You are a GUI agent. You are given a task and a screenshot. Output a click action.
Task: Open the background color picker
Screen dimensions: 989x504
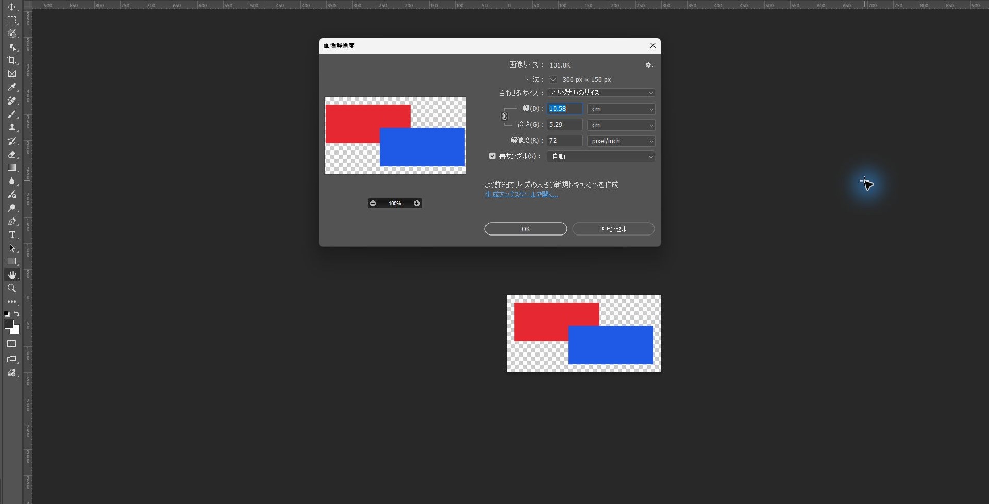16,331
